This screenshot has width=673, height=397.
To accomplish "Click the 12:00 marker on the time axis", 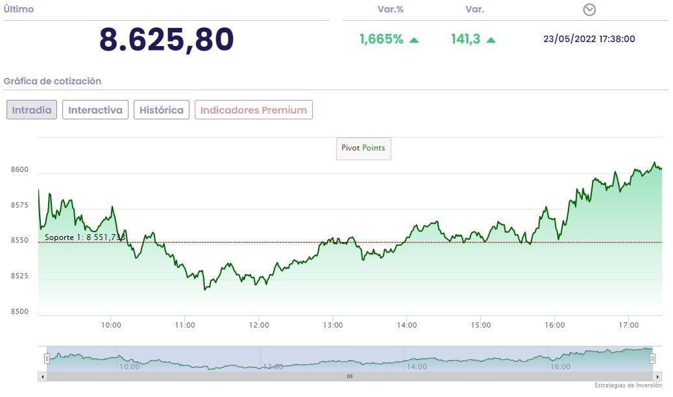I will [x=259, y=324].
